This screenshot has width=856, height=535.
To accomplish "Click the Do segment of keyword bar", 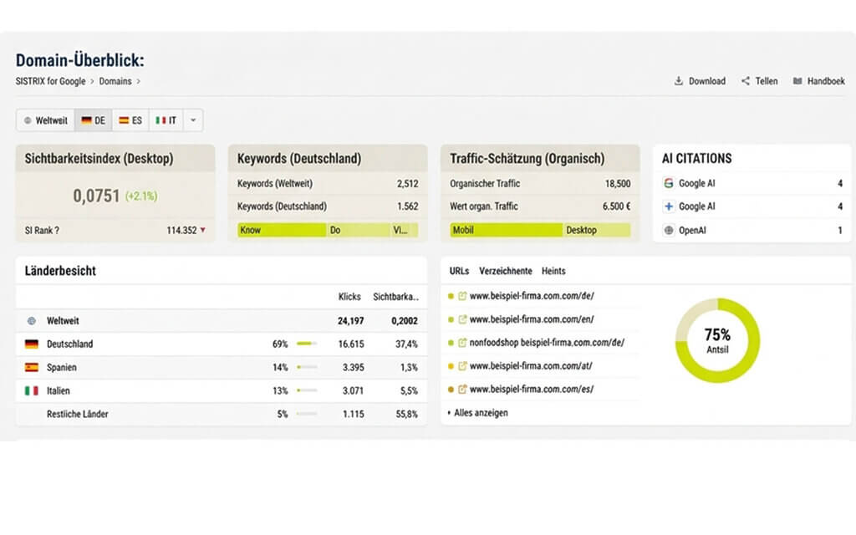I will 359,230.
